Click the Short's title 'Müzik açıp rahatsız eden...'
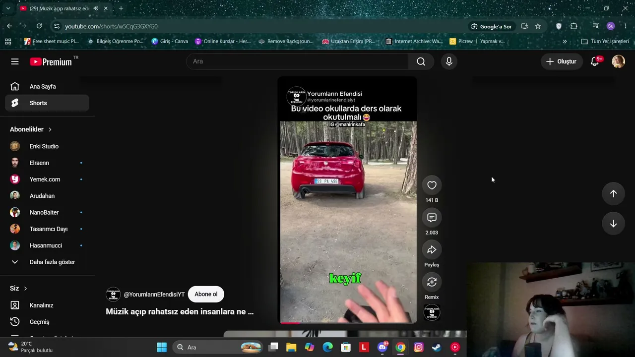 (180, 312)
